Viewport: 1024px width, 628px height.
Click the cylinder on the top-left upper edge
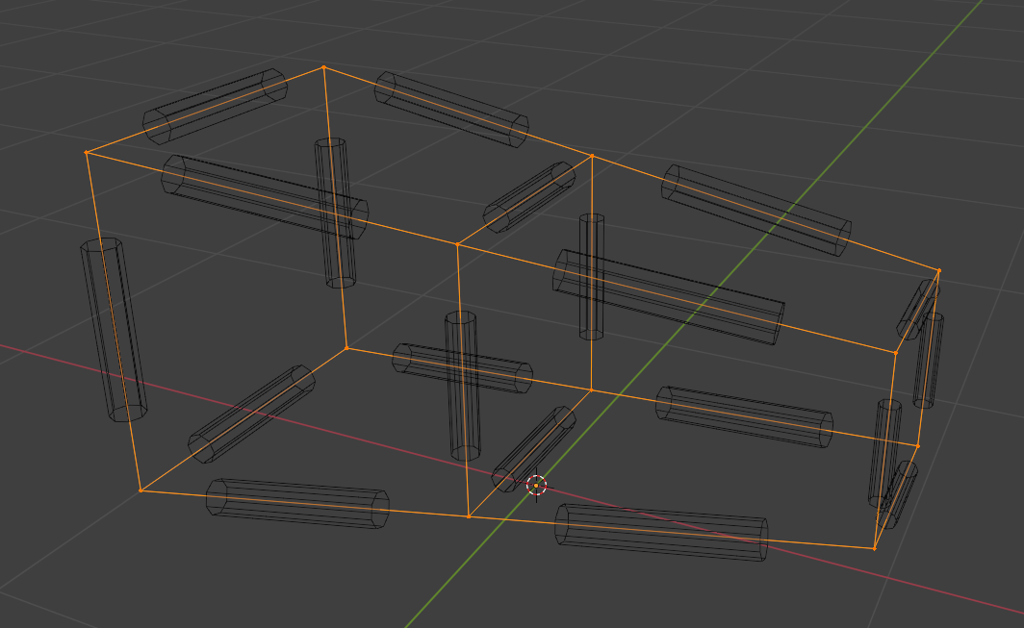[215, 106]
